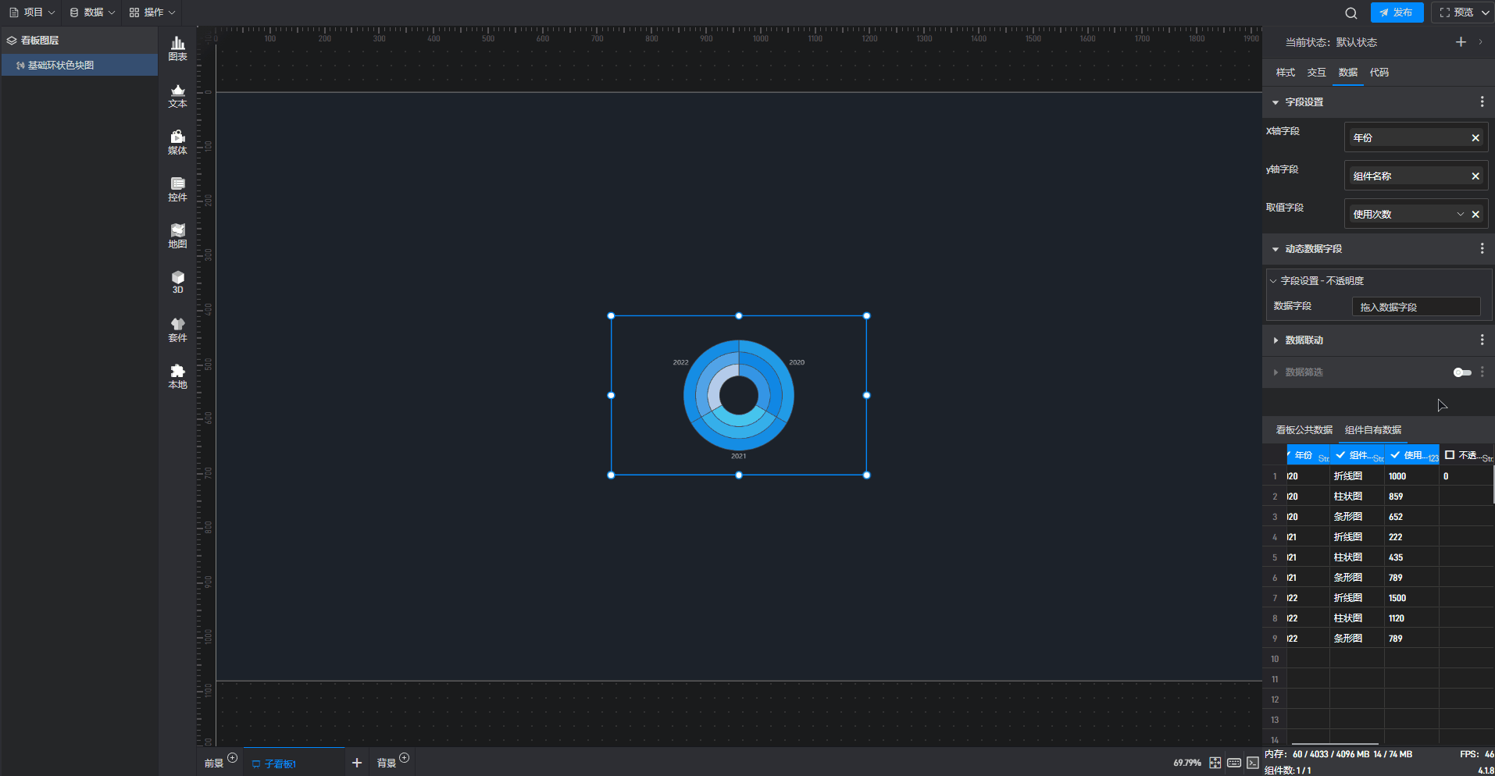Collapse the 字段设置 section
The width and height of the screenshot is (1495, 776).
point(1276,102)
